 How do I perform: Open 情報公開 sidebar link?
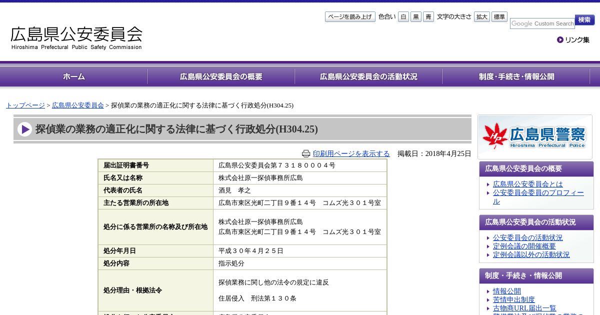point(507,291)
